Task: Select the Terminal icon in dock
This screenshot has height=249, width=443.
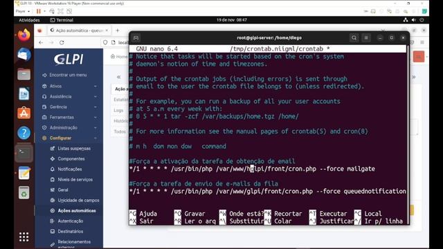Action: 24,154
